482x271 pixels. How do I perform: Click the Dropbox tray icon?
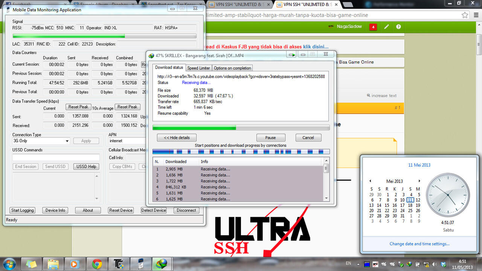[x=443, y=264]
